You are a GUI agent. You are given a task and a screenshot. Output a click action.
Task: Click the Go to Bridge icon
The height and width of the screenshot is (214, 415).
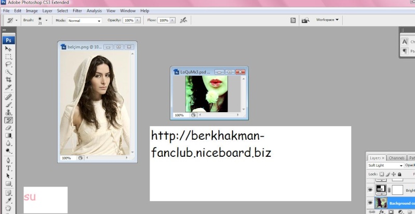pyautogui.click(x=305, y=20)
